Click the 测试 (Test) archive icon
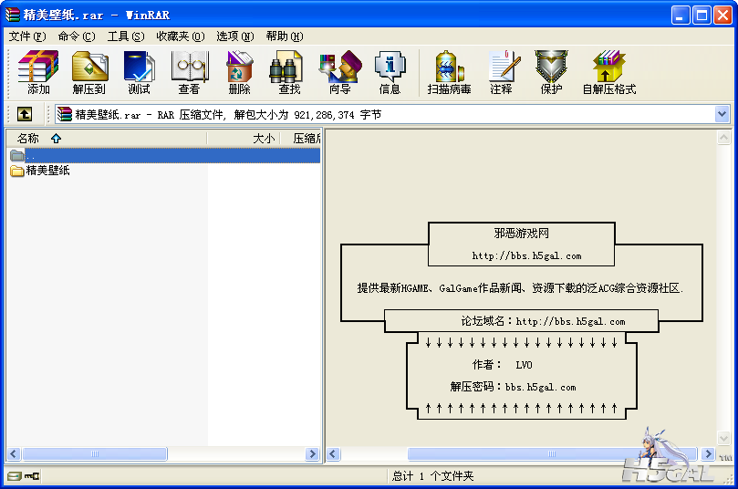Image resolution: width=738 pixels, height=489 pixels. tap(139, 72)
